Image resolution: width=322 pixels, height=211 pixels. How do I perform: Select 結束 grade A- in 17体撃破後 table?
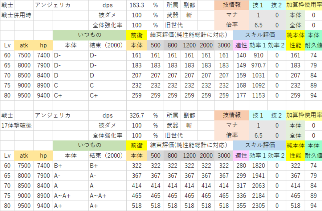[107, 176]
